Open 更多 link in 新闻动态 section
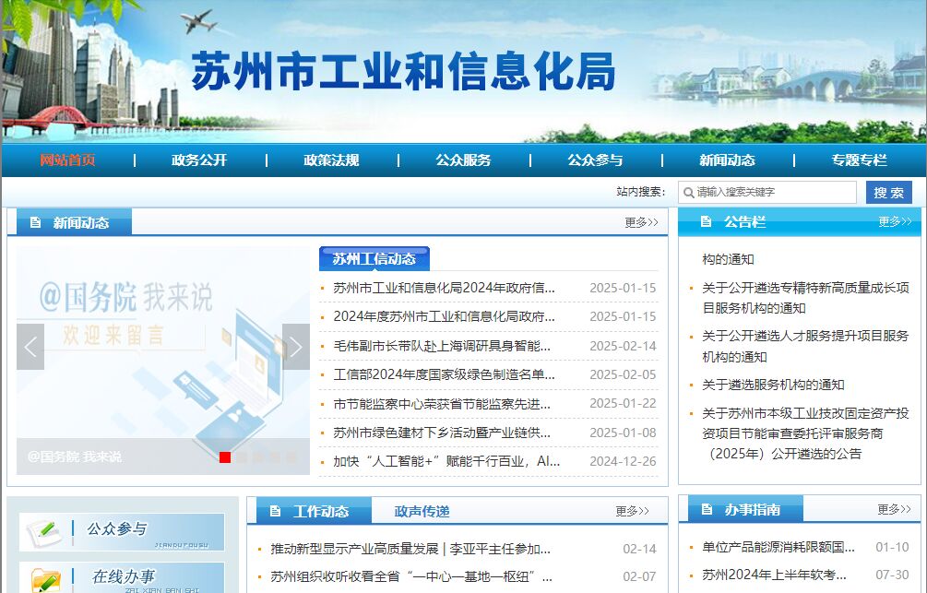 point(641,222)
